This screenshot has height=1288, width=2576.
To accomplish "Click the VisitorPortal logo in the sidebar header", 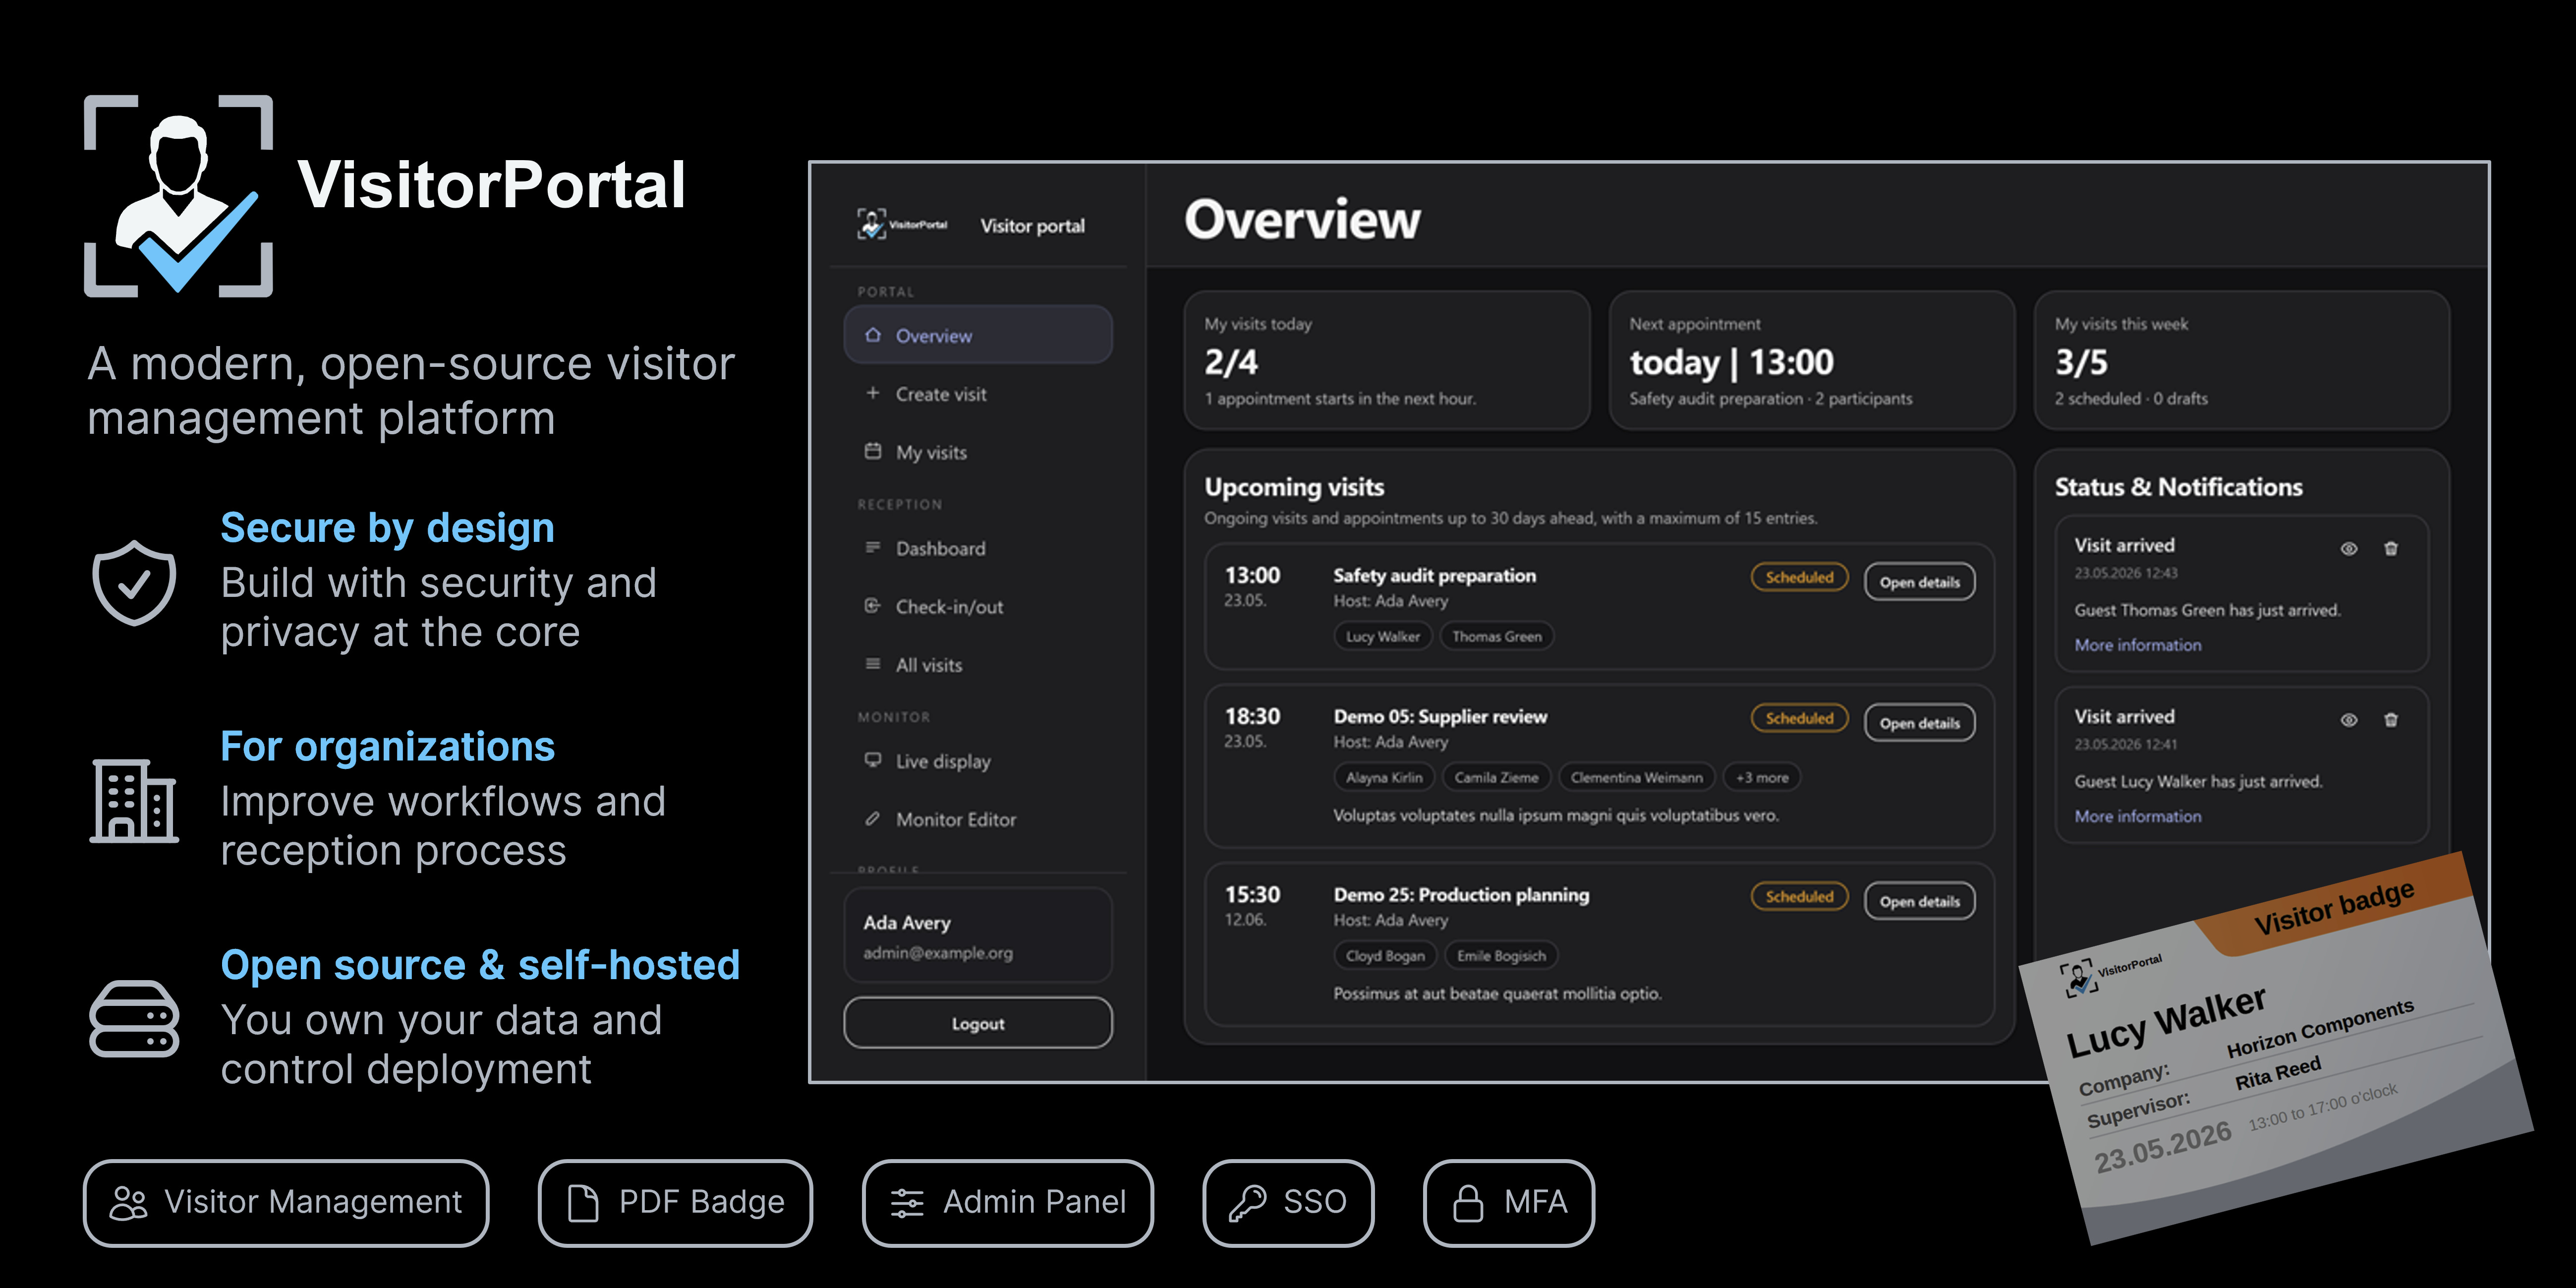I will click(x=902, y=224).
